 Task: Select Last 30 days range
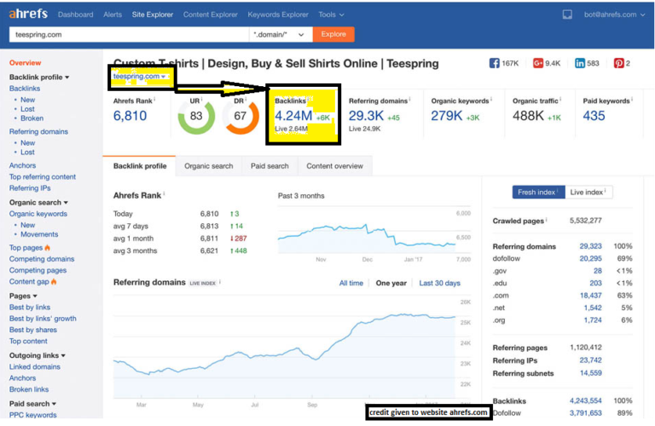click(439, 283)
